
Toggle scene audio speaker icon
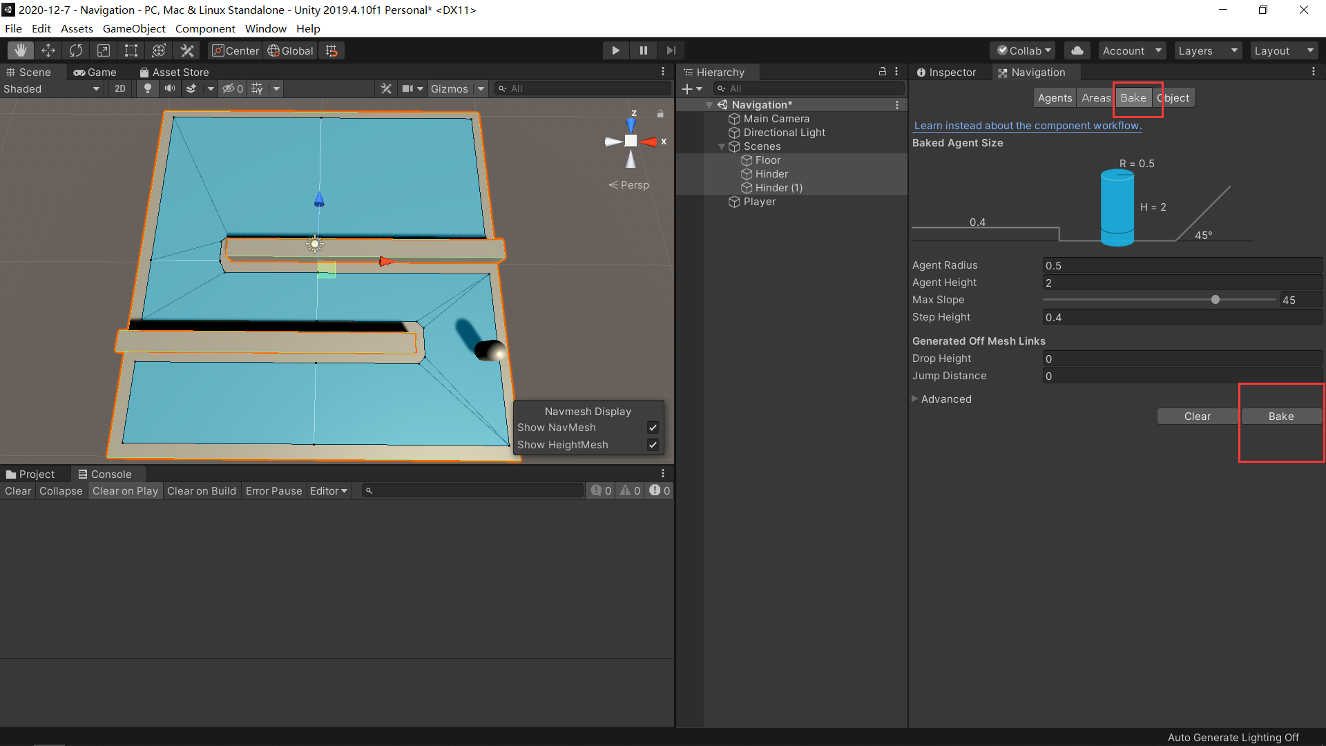pos(169,88)
